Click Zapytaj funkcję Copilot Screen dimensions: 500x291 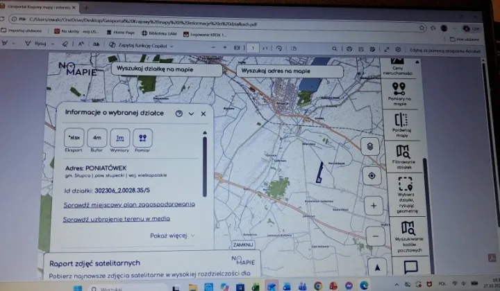tap(138, 46)
